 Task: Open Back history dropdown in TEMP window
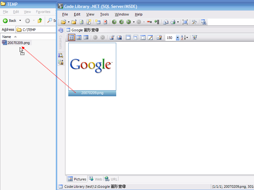(x=20, y=21)
